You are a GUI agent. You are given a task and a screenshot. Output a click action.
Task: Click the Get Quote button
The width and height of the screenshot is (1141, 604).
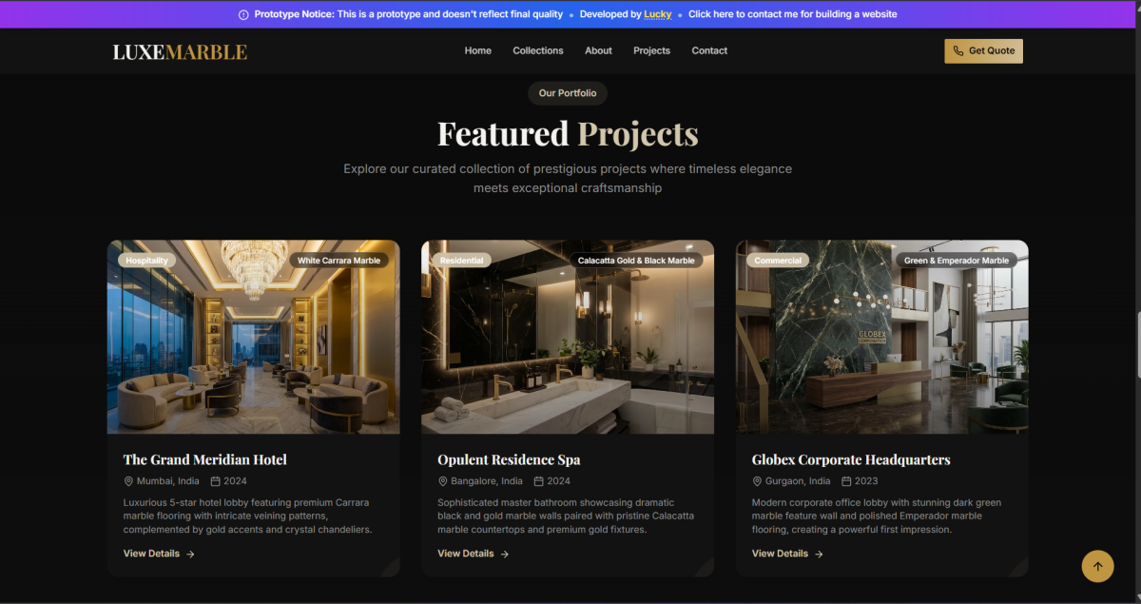pos(983,51)
